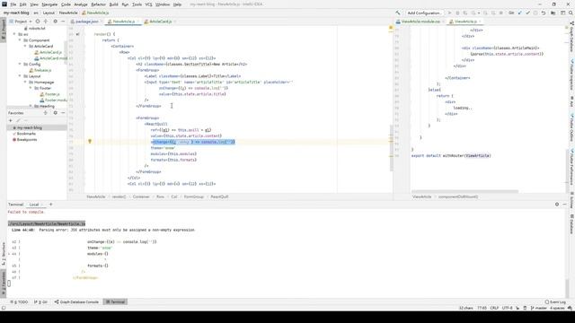Image resolution: width=575 pixels, height=323 pixels.
Task: Collapse the Layout folder
Action: click(20, 76)
